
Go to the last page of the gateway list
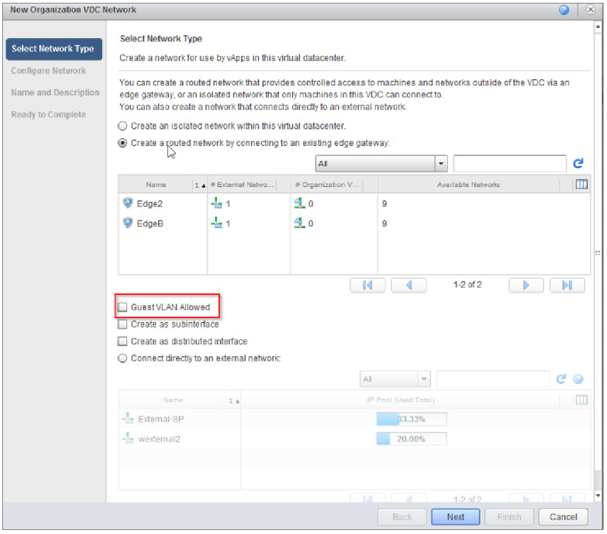[567, 285]
